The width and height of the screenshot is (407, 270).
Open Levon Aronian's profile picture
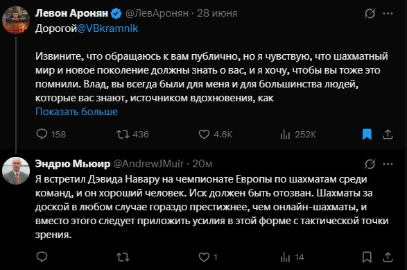[x=16, y=20]
